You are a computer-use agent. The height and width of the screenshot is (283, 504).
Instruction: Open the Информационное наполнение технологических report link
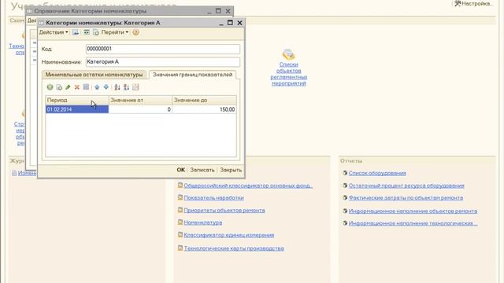(413, 223)
